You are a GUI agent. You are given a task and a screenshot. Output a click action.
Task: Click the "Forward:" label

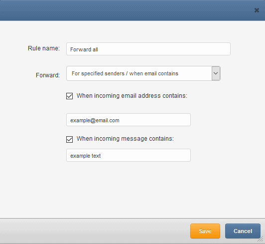[48, 75]
